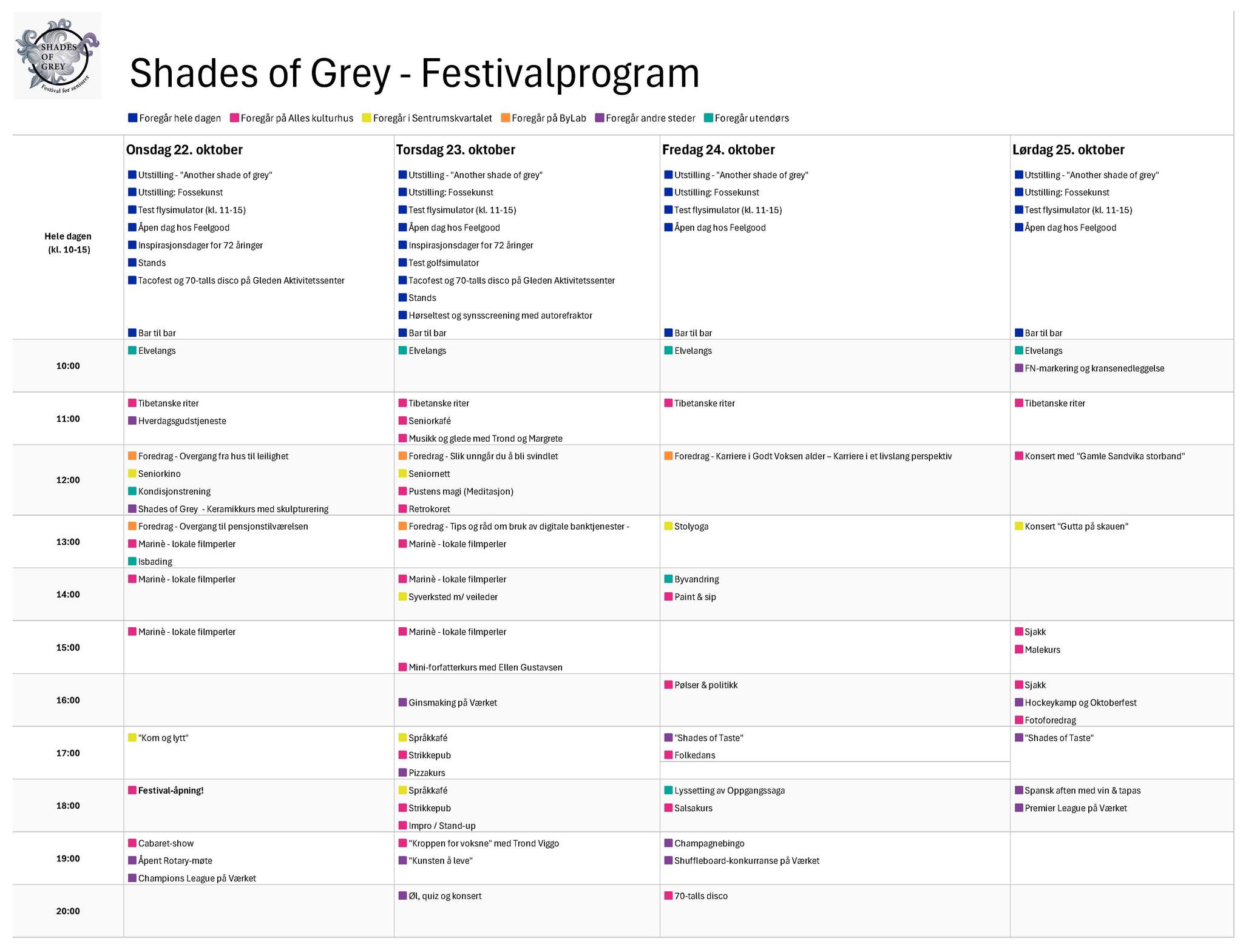Click the '17:00' time row label
This screenshot has width=1243, height=947.
(68, 753)
